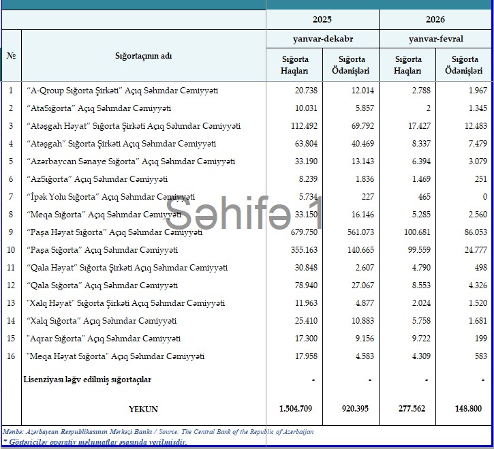Select the "Azərbaycan Sənaye Sığorta" name cell
The width and height of the screenshot is (494, 449).
[x=130, y=161]
